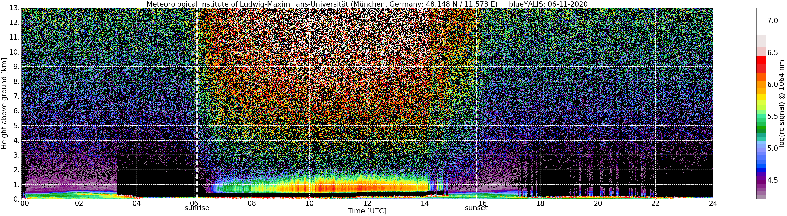787x216 pixels.
Task: Click the y-axis tick label '10.'
Action: coord(15,52)
